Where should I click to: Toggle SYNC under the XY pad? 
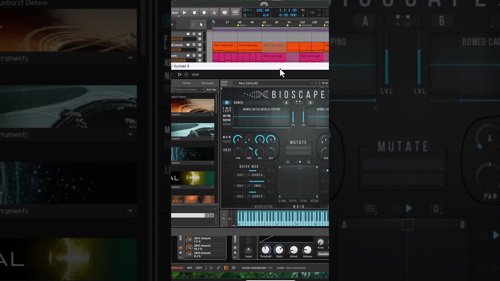[304, 201]
